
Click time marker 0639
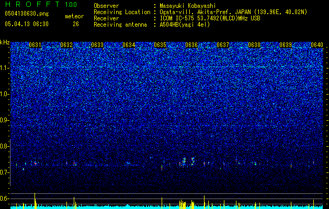coord(286,45)
